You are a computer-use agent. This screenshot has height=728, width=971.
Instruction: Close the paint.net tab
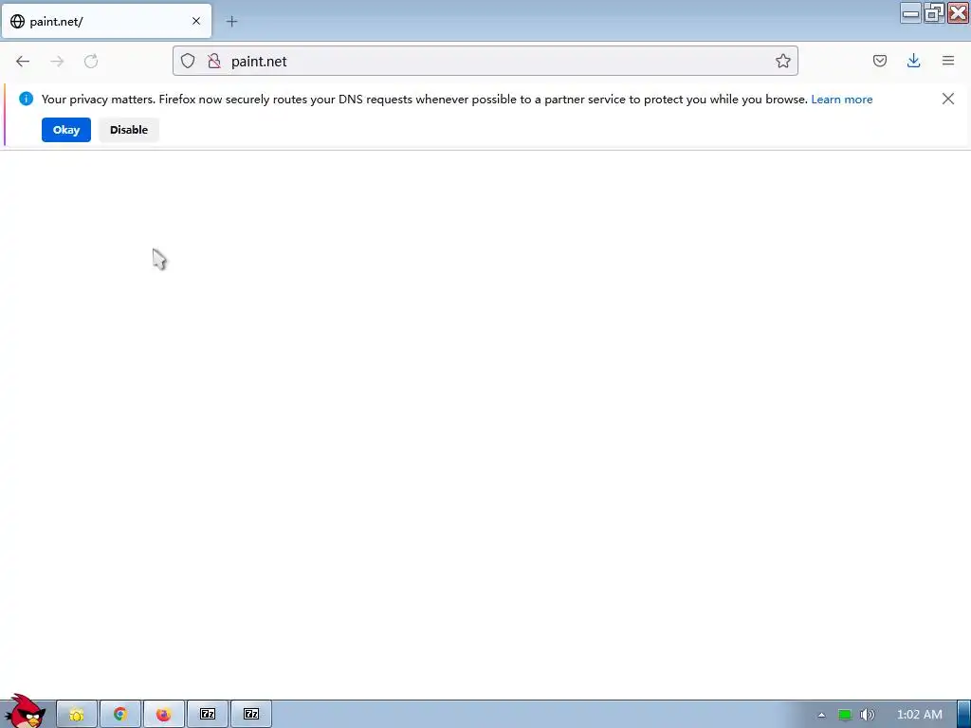coord(196,21)
